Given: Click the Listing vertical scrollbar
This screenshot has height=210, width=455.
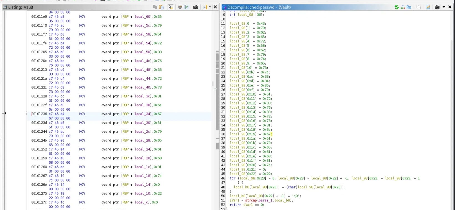Looking at the screenshot, I should pos(218,91).
